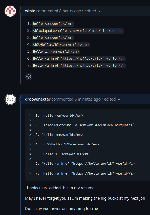The image size is (150, 215).
Task: Click quoted line 7 href text in code block
Action: tap(89, 173)
